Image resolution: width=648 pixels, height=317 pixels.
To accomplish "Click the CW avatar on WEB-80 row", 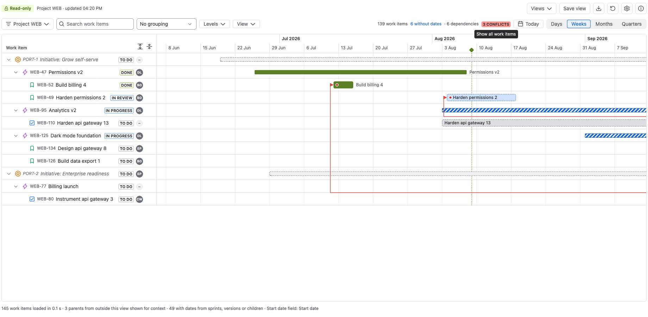I will click(139, 199).
